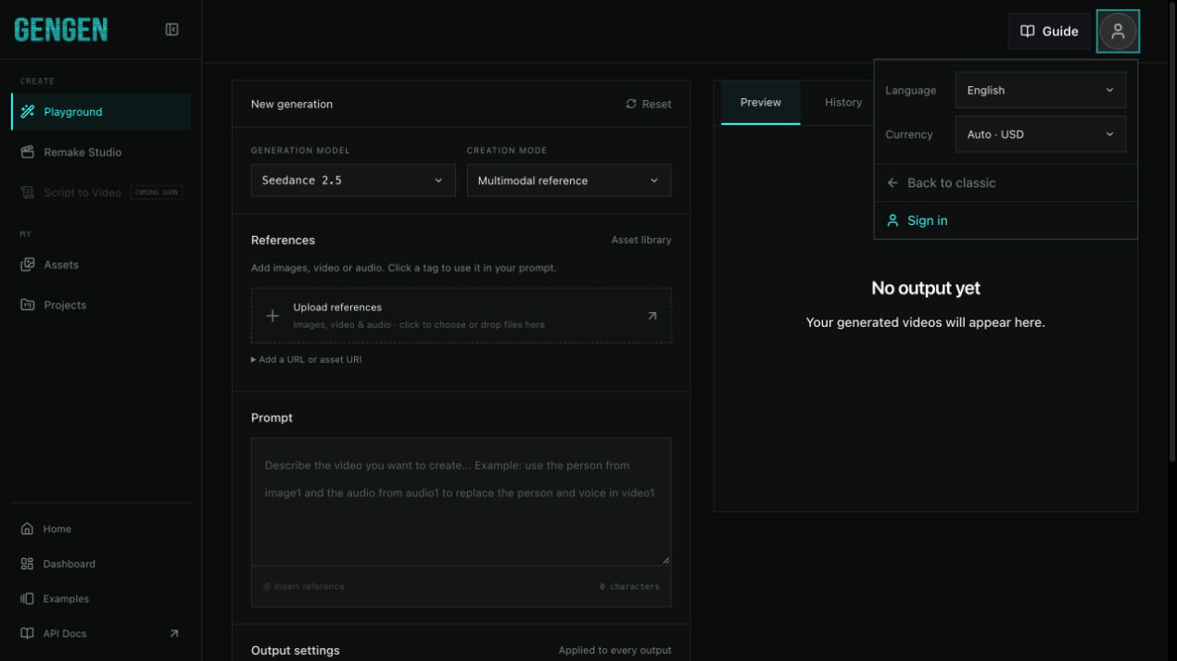The width and height of the screenshot is (1177, 661).
Task: Click the 'No output yet' heading
Action: (x=926, y=288)
